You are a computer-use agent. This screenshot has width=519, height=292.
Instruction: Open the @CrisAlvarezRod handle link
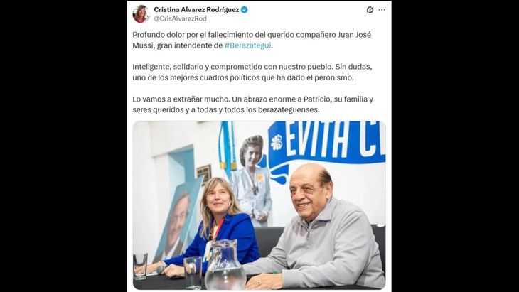click(x=180, y=19)
